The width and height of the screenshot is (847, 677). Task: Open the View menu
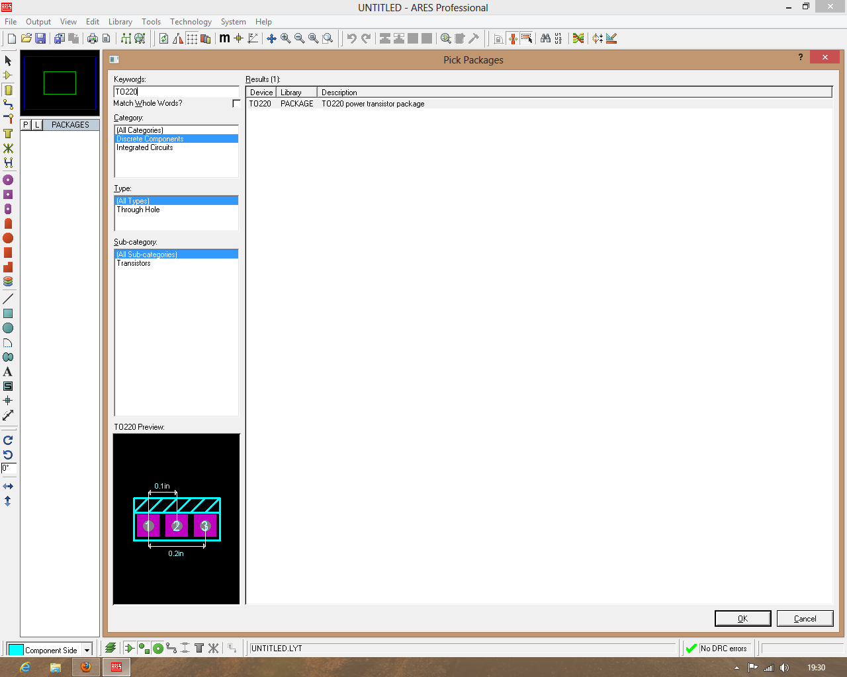click(68, 22)
